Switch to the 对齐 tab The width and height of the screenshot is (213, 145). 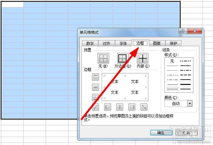point(106,43)
